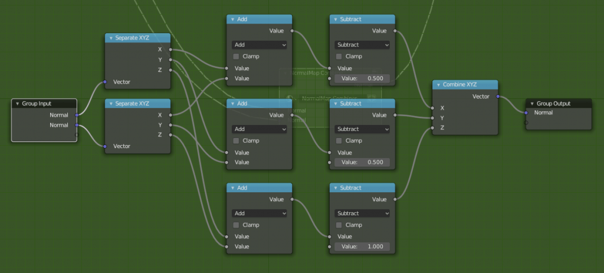Collapse the Subtract node feeding Combine X input
Image resolution: width=604 pixels, height=273 pixels.
click(336, 19)
